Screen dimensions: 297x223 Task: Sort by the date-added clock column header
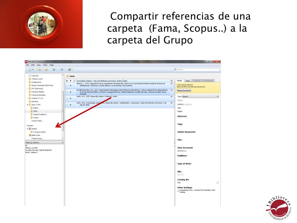click(x=172, y=81)
